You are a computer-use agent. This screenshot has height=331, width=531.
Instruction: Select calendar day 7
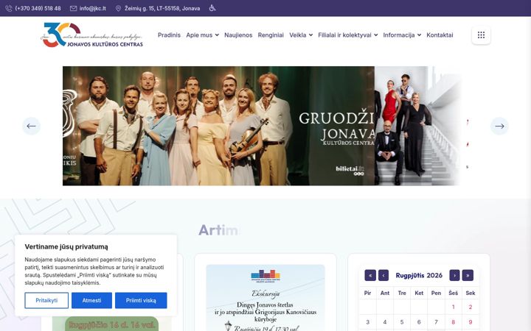click(x=436, y=322)
